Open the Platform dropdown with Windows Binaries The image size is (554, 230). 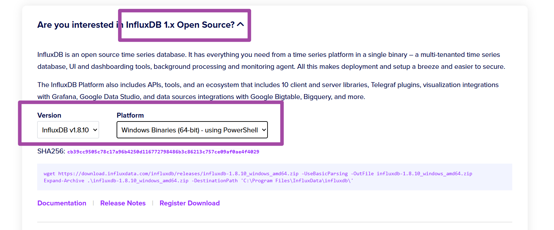click(x=192, y=130)
